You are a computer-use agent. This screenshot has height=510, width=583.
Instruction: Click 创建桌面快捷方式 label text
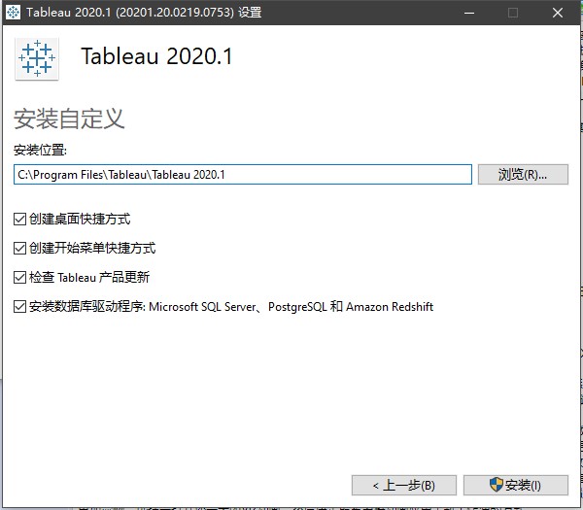coord(80,219)
